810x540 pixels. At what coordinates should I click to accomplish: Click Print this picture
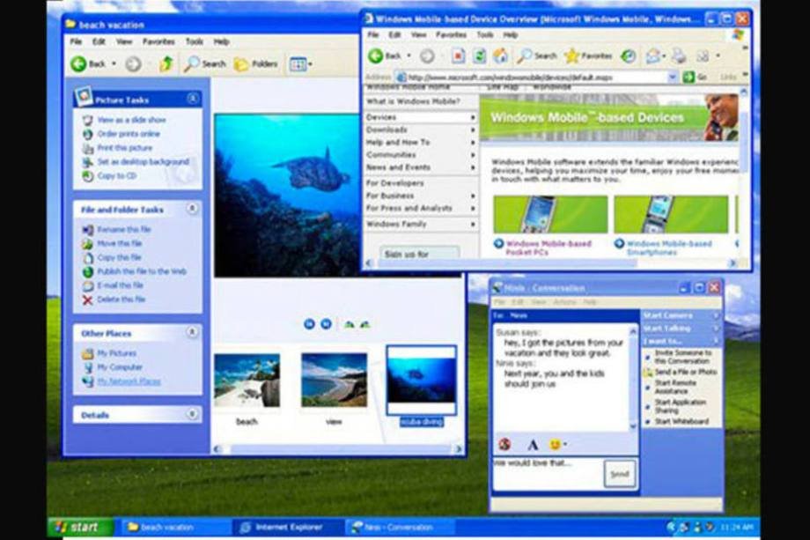click(x=117, y=148)
